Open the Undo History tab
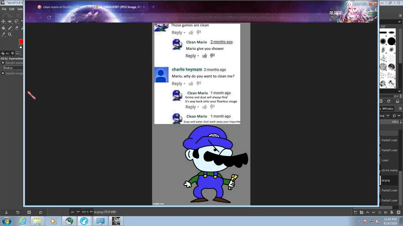 (x=8, y=53)
